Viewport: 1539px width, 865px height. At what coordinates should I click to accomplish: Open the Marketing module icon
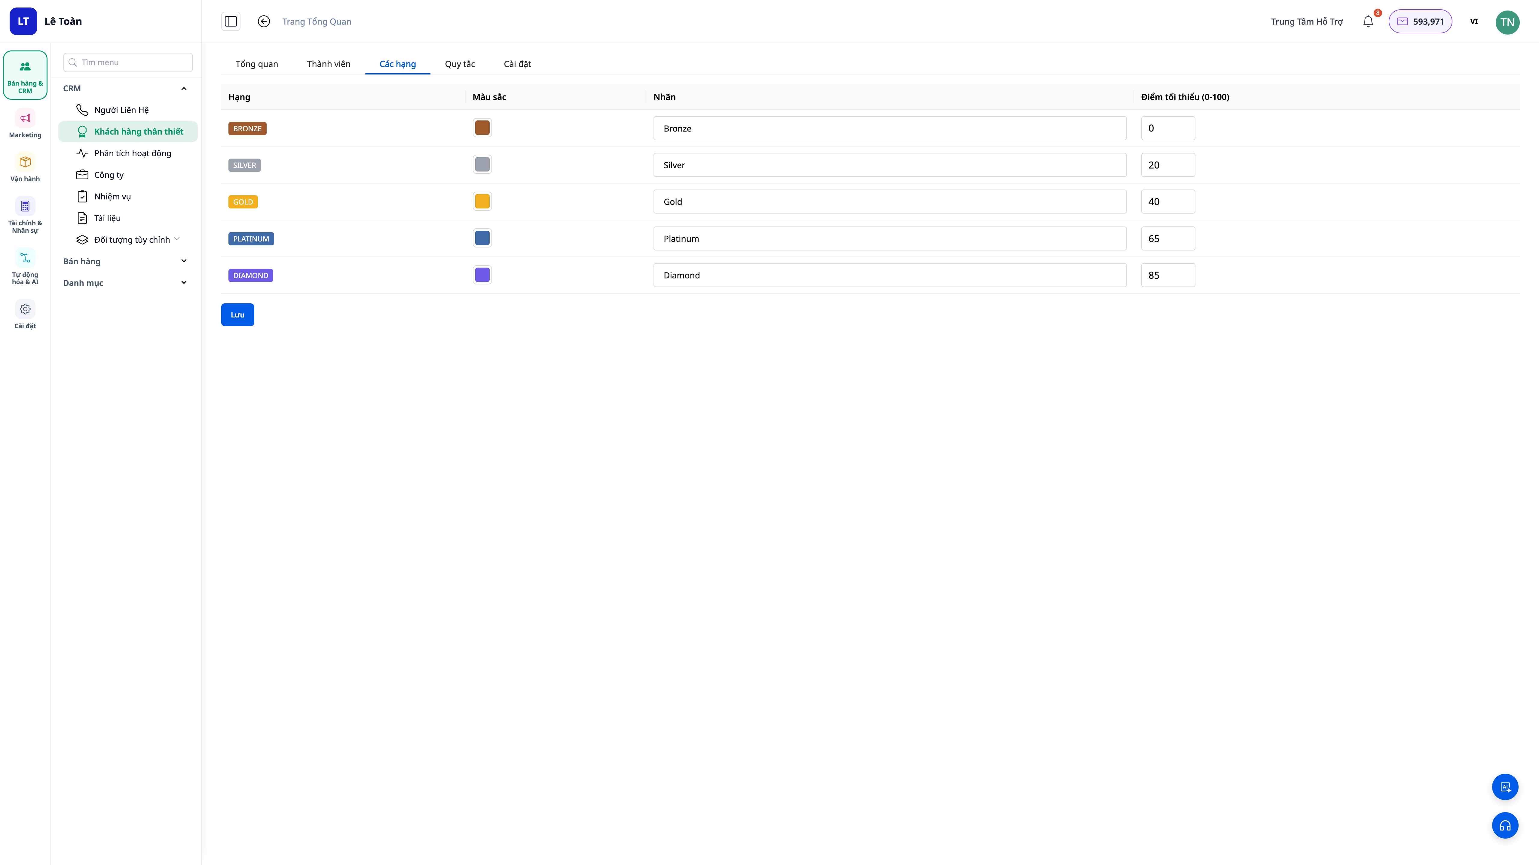(x=25, y=124)
